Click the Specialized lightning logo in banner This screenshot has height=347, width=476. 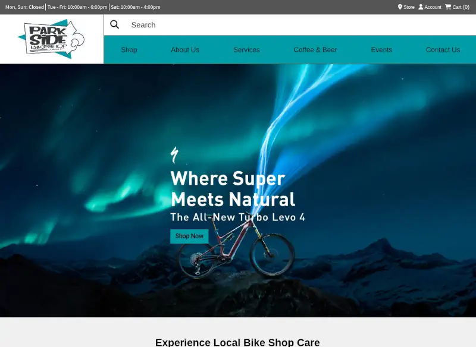pos(174,155)
